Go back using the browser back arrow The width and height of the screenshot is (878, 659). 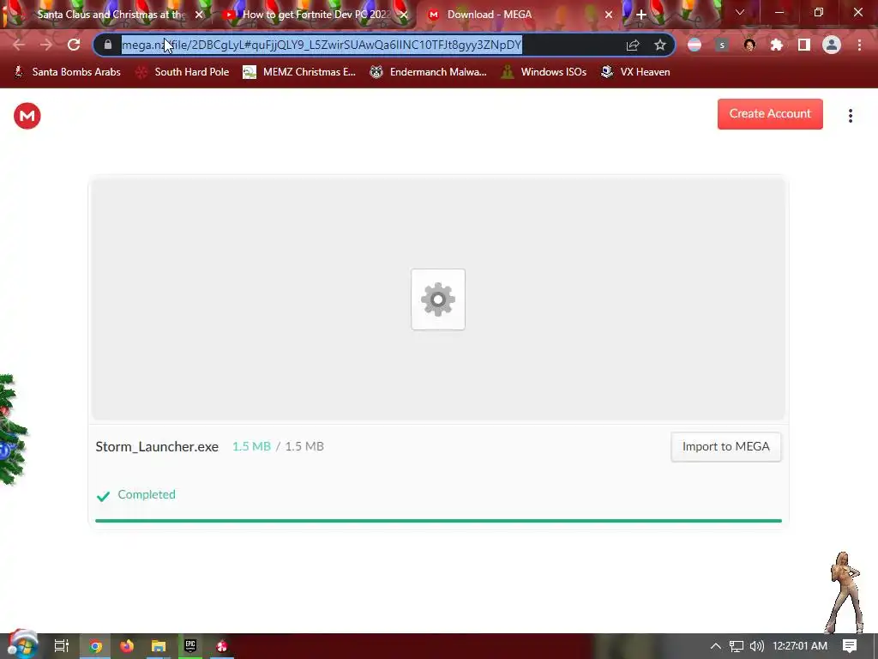[x=19, y=45]
